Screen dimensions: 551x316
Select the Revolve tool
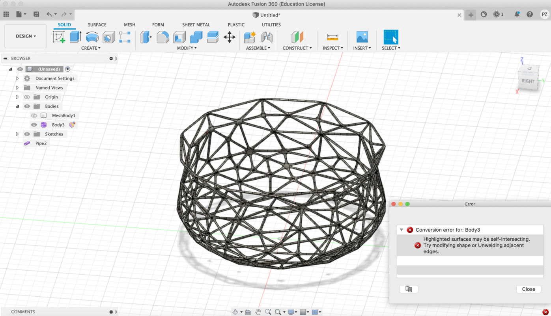coord(92,37)
